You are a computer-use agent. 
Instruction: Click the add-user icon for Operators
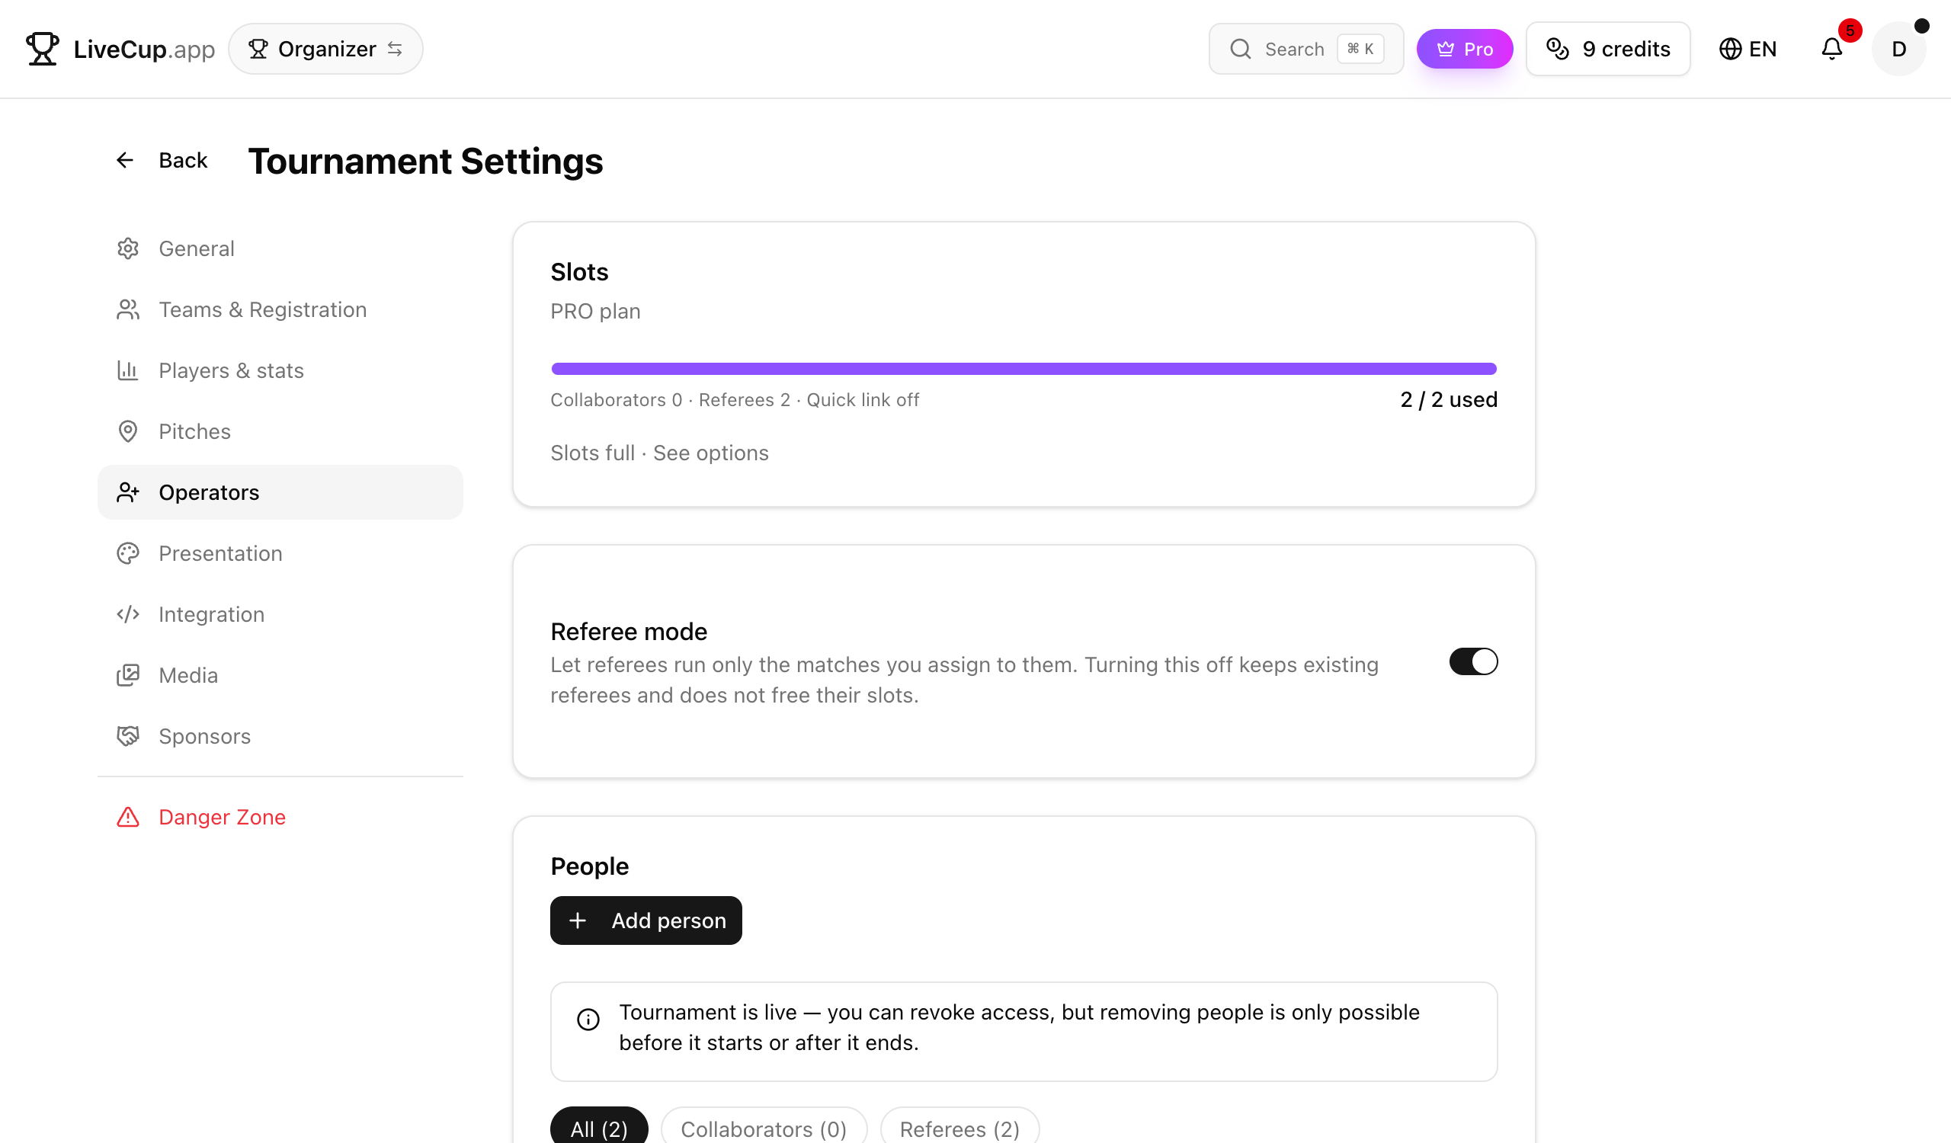coord(128,492)
